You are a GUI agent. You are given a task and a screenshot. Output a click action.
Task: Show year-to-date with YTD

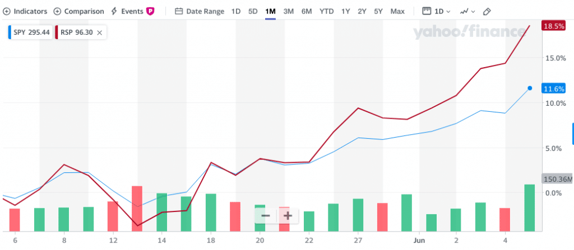[327, 11]
